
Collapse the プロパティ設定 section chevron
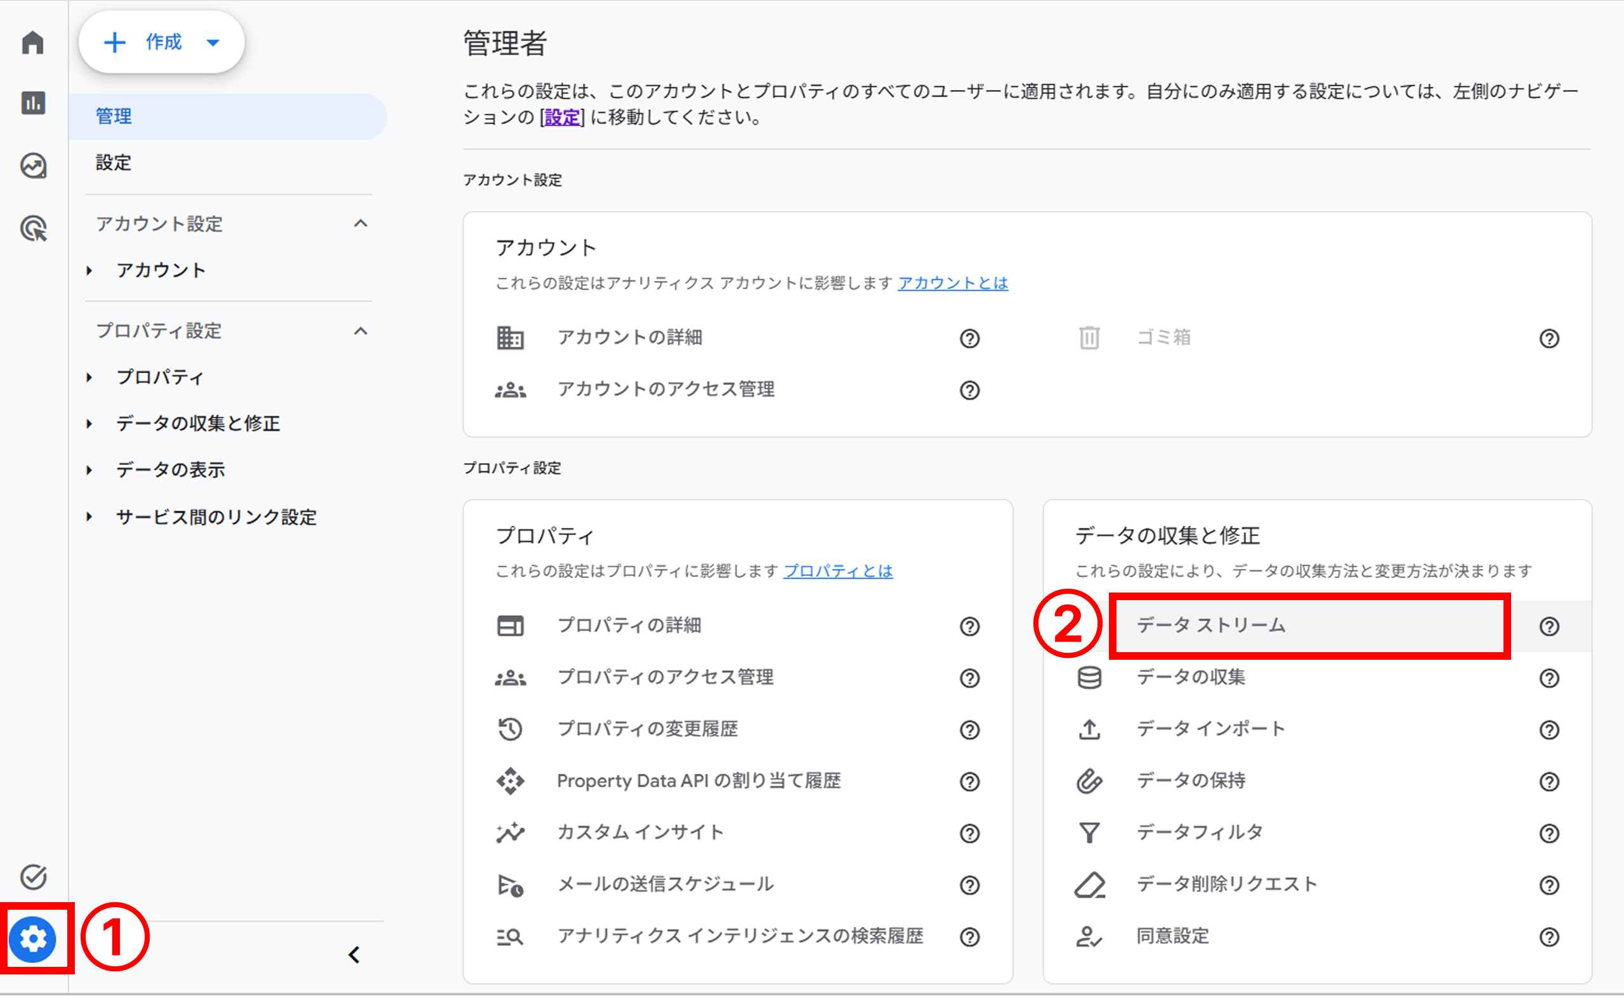360,332
